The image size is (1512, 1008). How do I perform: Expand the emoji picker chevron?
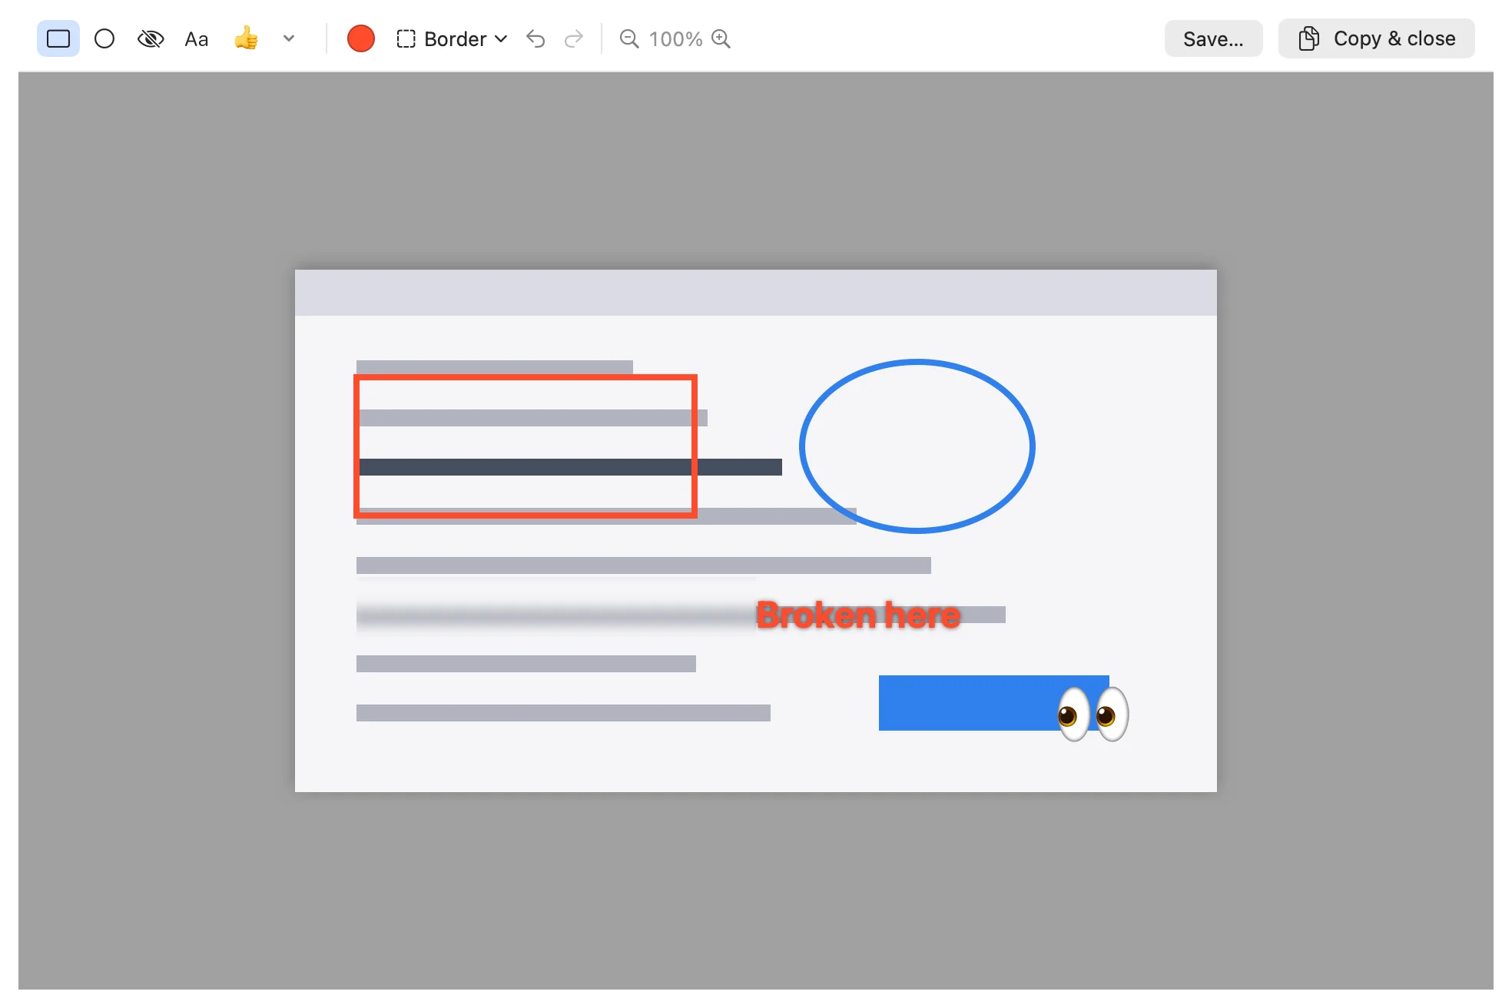(289, 38)
